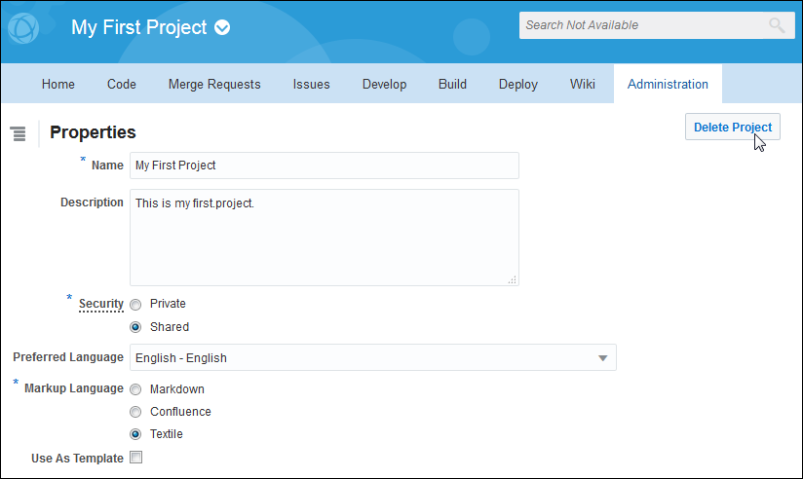Enable the Use As Template checkbox
Viewport: 803px width, 479px height.
click(135, 457)
